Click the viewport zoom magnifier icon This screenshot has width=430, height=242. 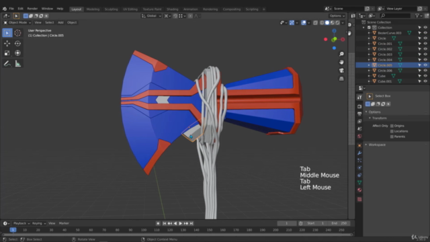coord(341,54)
